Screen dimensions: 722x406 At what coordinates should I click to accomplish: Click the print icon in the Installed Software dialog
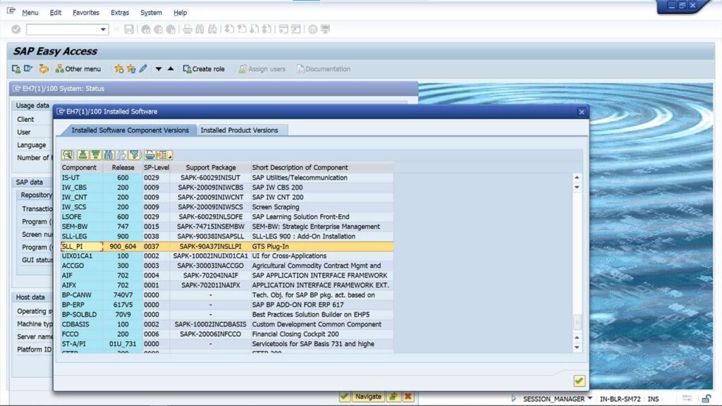(149, 154)
